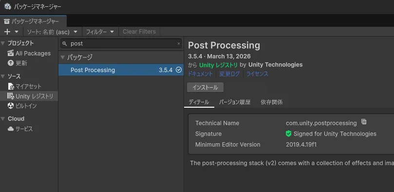
Task: Click the 3.5.4 · March 13, 2026 text
Action: (219, 56)
